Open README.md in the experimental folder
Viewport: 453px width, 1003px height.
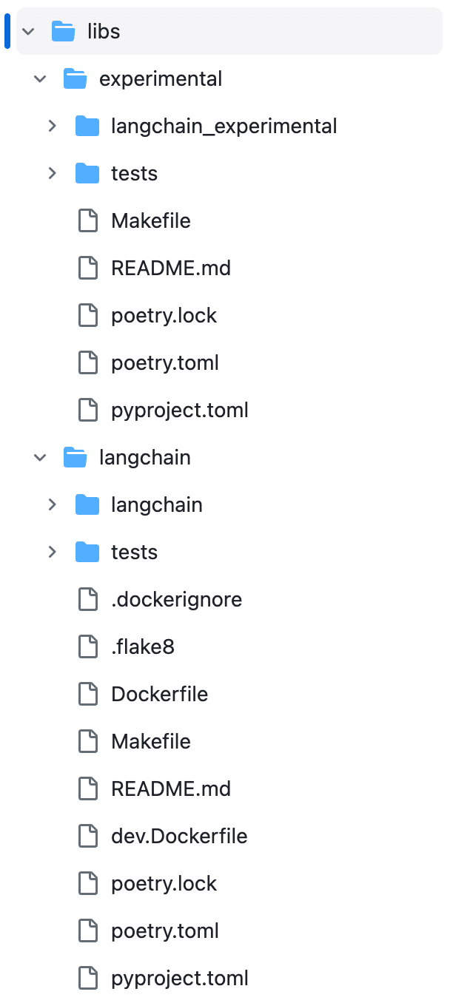(x=171, y=268)
